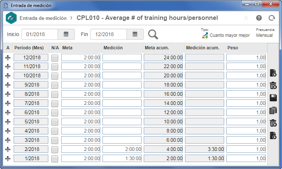This screenshot has width=282, height=169.
Task: Click the plus icon for row 6/2018
Action: pyautogui.click(x=8, y=113)
